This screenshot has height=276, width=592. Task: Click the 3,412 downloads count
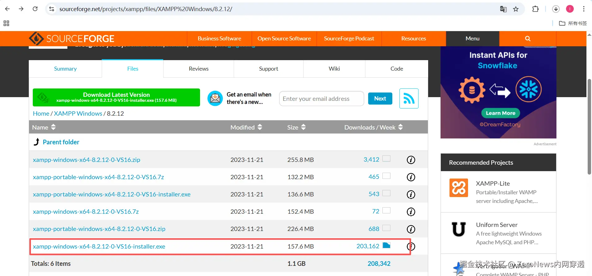pos(371,159)
